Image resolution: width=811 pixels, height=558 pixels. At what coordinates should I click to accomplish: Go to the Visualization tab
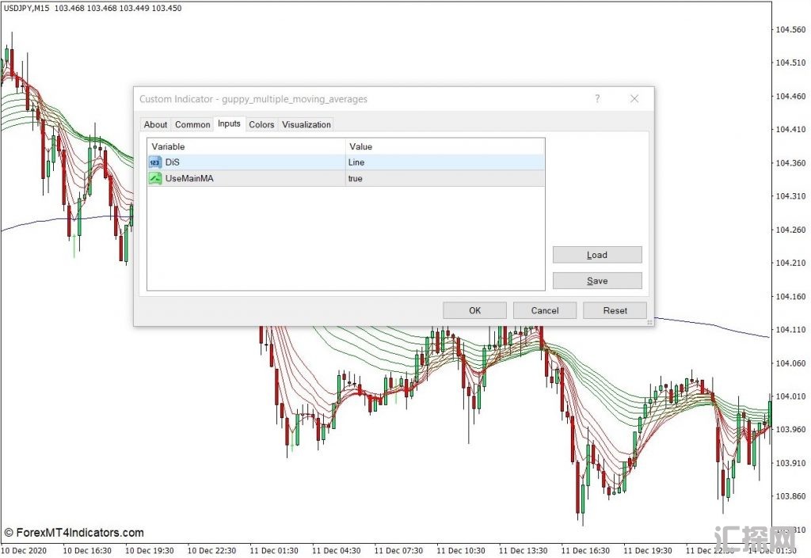click(x=307, y=124)
